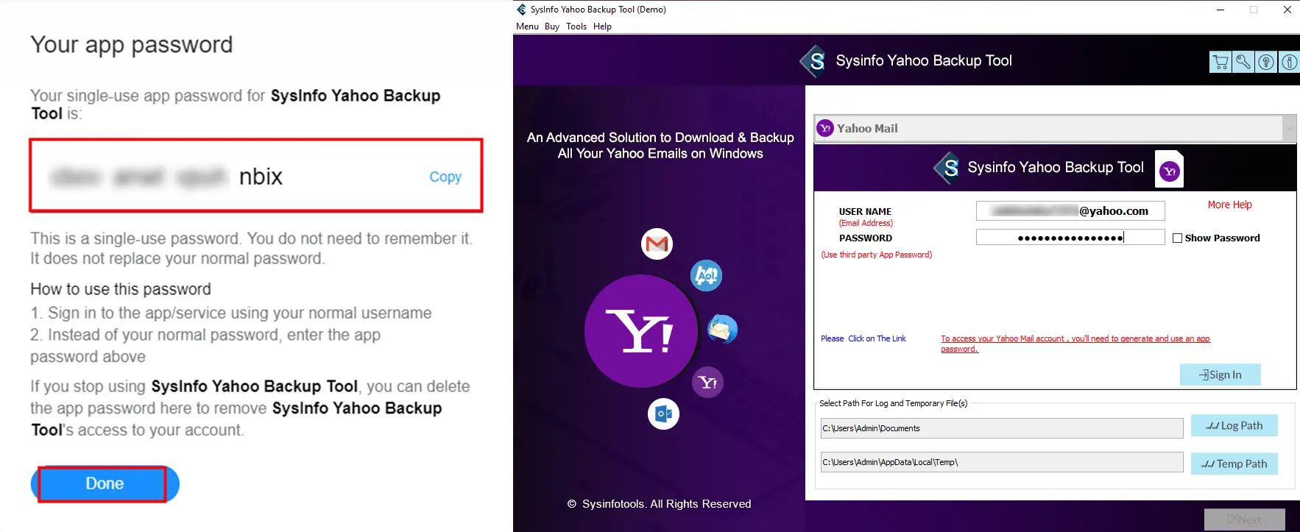Click the password input field

click(x=1070, y=237)
